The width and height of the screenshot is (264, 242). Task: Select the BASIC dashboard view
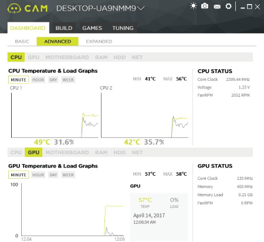point(22,42)
